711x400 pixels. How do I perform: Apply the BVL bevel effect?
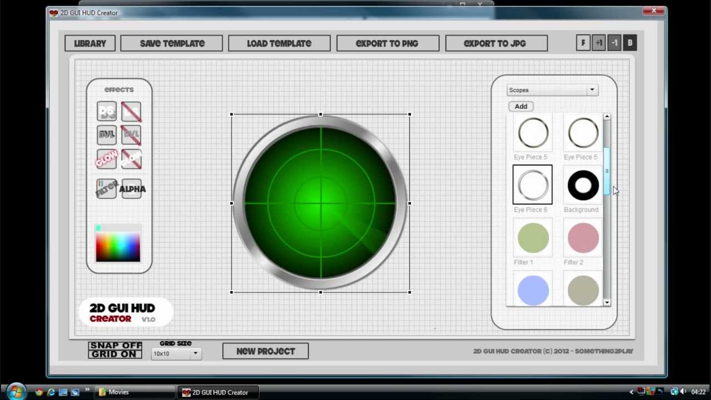click(x=106, y=134)
